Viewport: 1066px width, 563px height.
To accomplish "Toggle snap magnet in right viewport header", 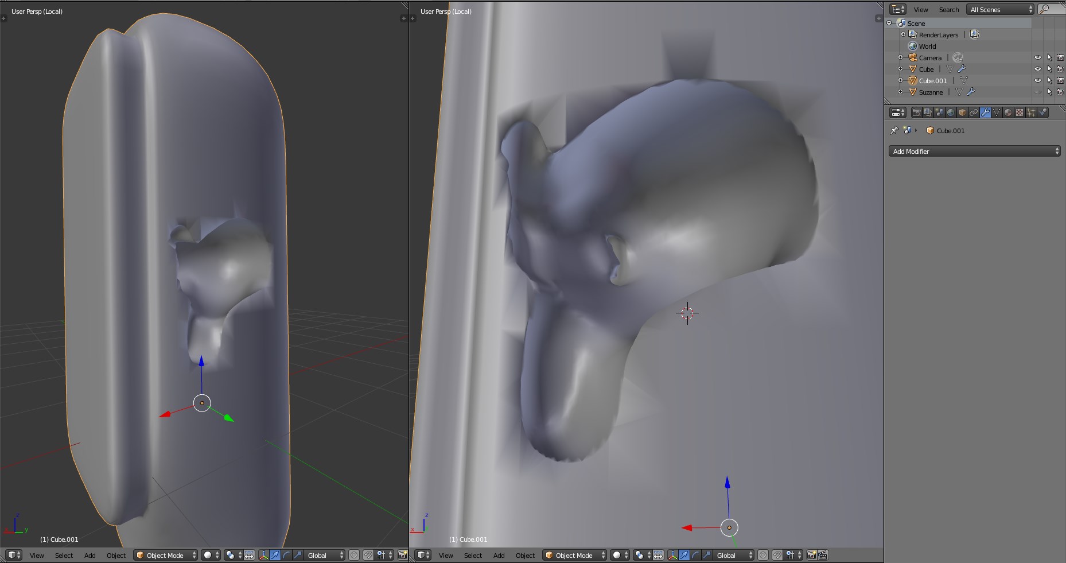I will point(777,555).
